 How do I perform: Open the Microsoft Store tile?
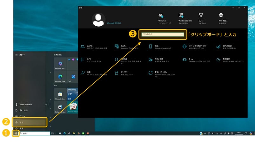tap(60, 94)
